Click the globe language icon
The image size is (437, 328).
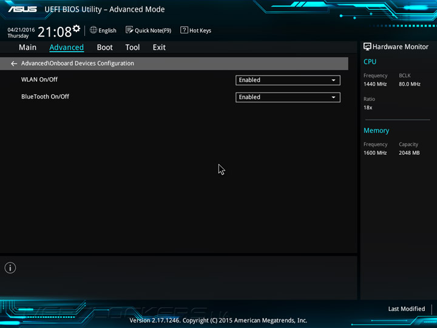click(x=93, y=30)
